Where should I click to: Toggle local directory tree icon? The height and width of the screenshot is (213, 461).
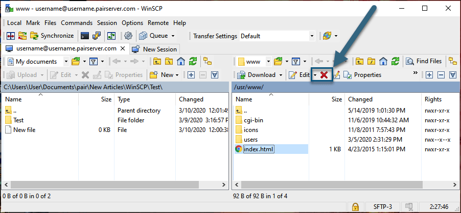pyautogui.click(x=208, y=62)
